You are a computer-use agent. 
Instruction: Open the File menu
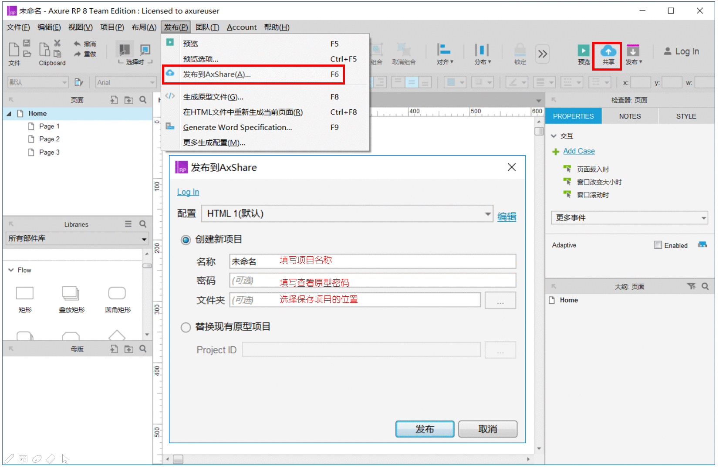[18, 27]
